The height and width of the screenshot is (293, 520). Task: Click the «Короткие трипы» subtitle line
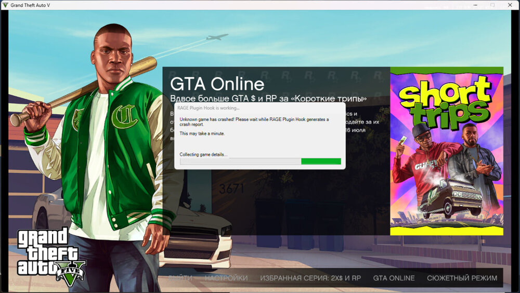click(x=268, y=98)
